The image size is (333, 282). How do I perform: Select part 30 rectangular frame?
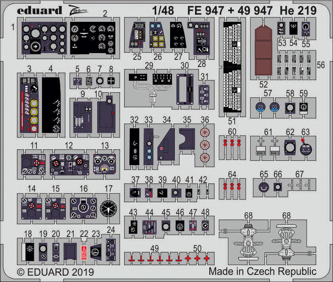tap(185, 89)
